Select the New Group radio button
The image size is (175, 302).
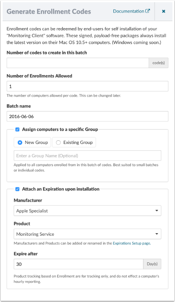coord(20,142)
